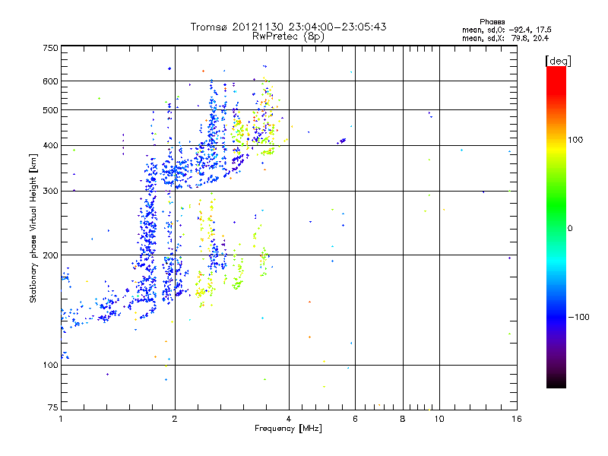
Task: Click the '[deg]' colorbar unit label
Action: pyautogui.click(x=558, y=61)
